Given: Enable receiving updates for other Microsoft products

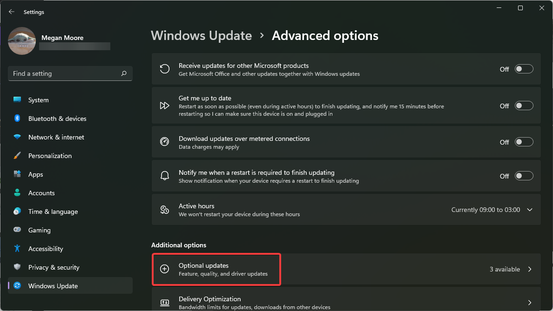Looking at the screenshot, I should click(524, 68).
